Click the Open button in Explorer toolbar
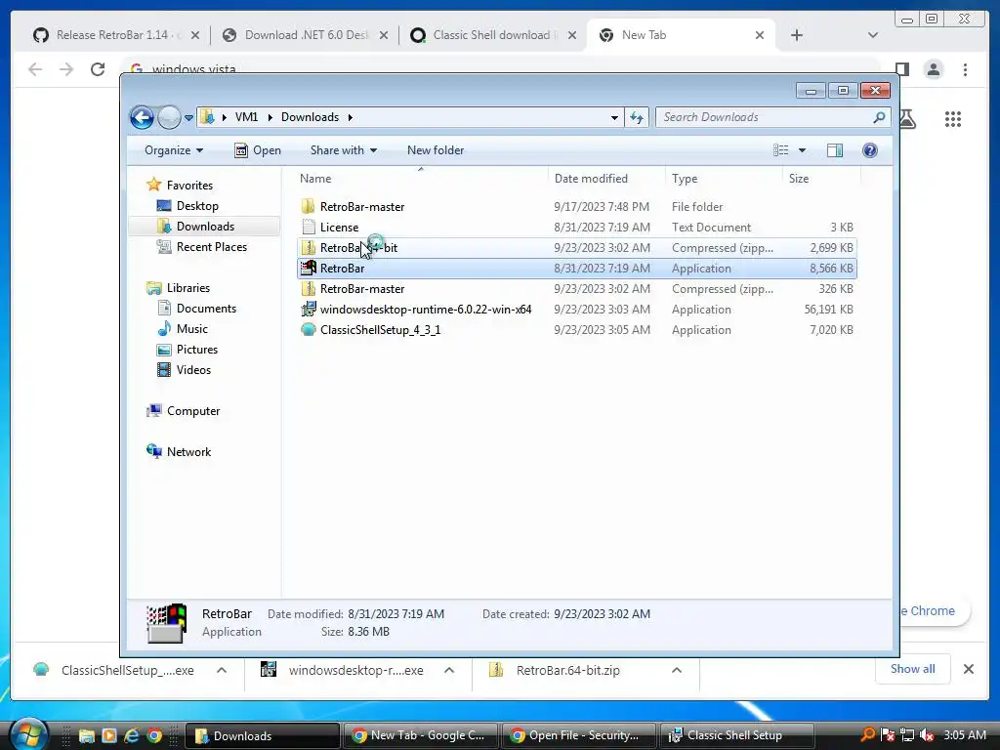Viewport: 1000px width, 750px height. pyautogui.click(x=258, y=150)
